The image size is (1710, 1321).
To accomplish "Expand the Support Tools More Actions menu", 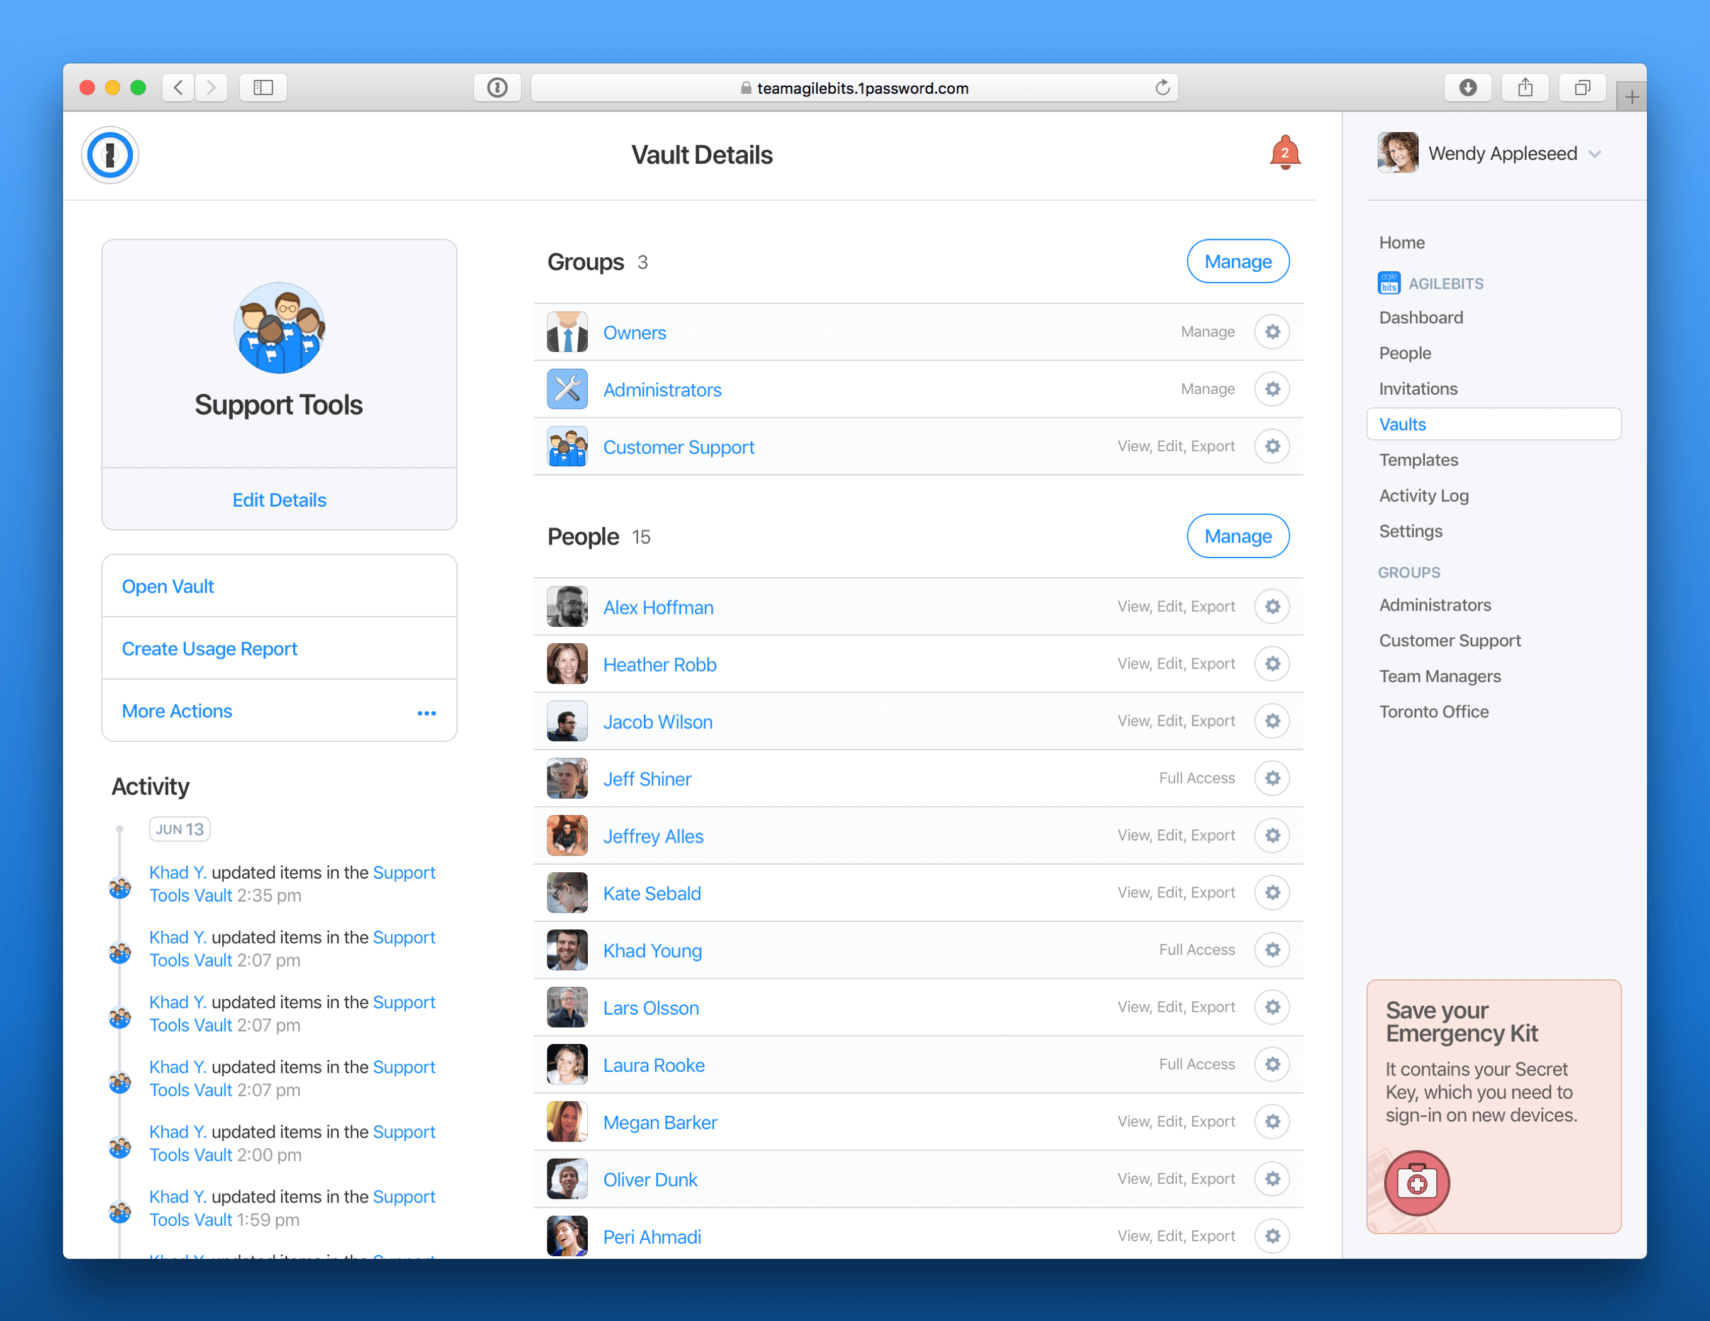I will tap(426, 711).
